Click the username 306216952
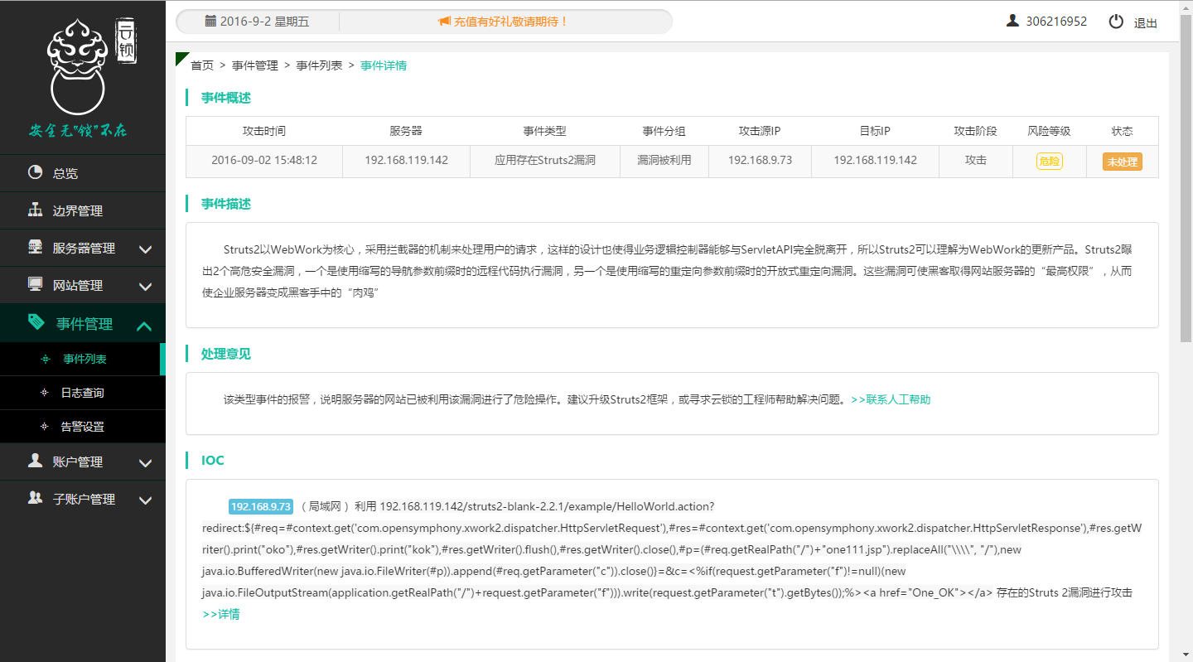1193x662 pixels. click(1056, 22)
